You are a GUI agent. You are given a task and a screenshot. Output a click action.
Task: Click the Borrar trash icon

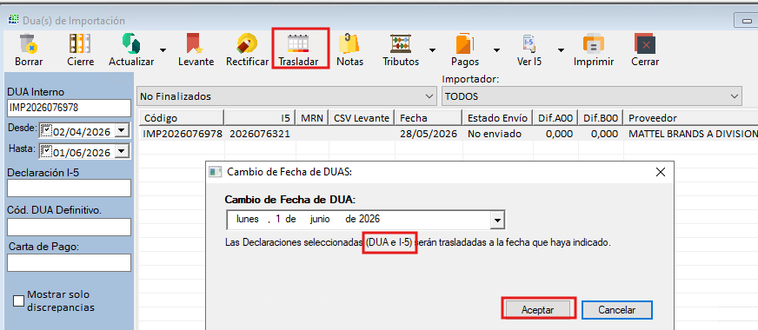[x=29, y=43]
